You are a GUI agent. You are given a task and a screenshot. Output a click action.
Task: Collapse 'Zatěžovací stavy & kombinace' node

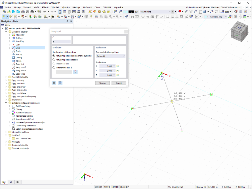pyautogui.click(x=6, y=103)
